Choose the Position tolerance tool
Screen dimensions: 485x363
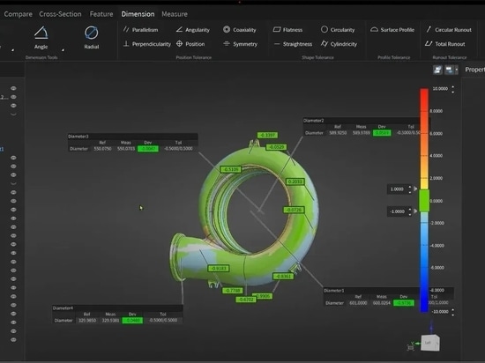pos(190,44)
